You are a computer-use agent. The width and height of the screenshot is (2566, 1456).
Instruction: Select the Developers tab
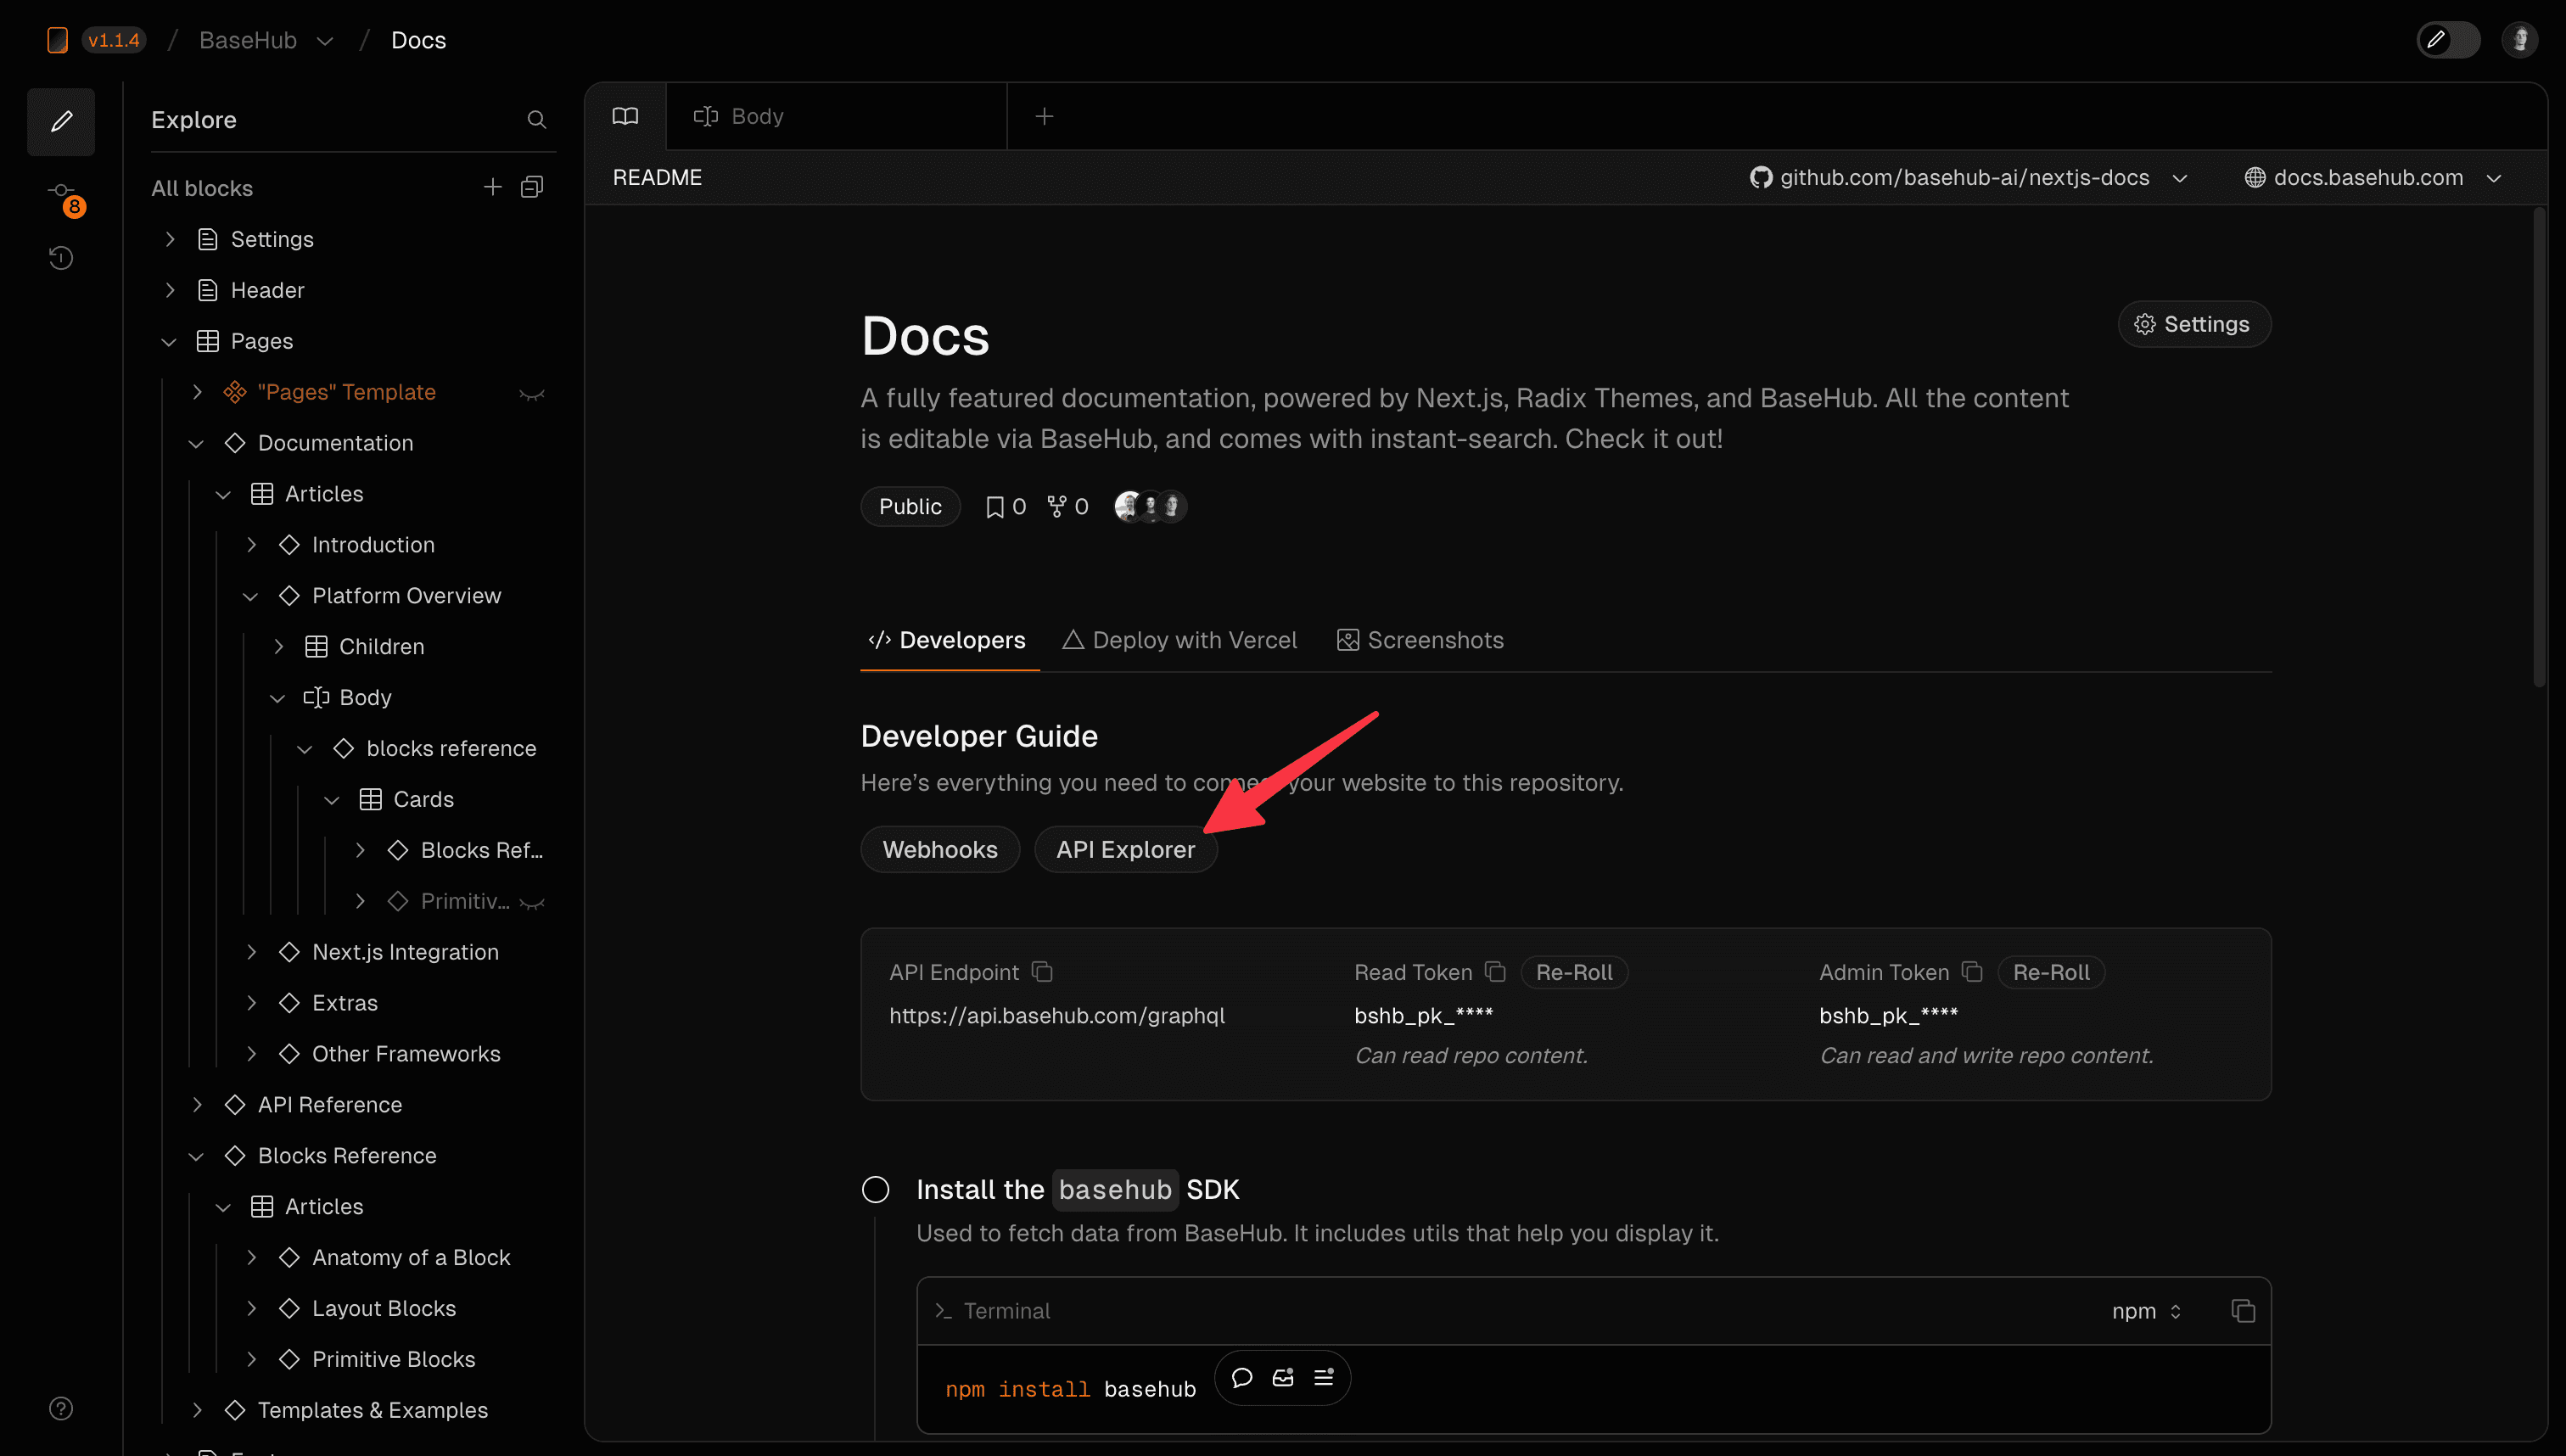pos(947,640)
